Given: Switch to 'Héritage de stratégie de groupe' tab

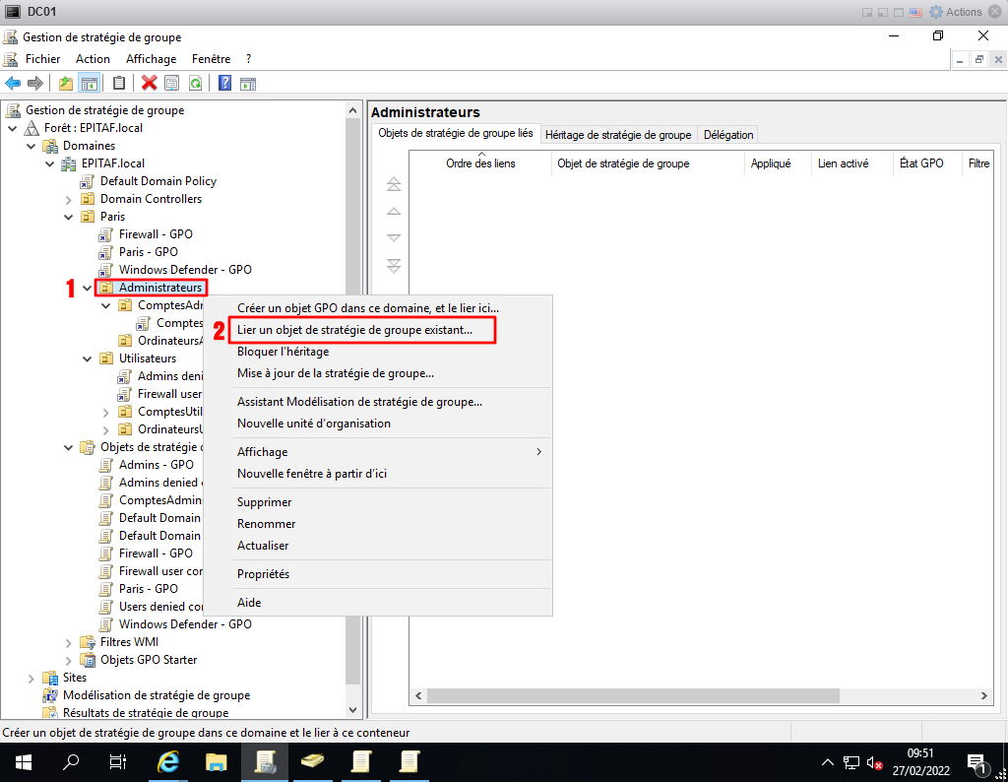Looking at the screenshot, I should pos(617,135).
